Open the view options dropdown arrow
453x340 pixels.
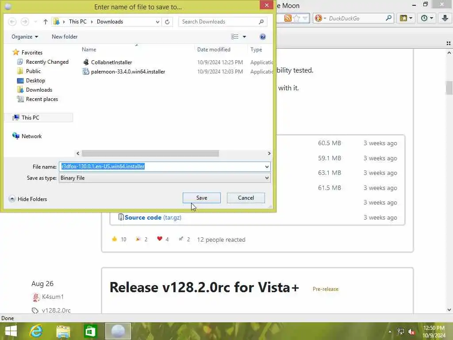(x=244, y=37)
